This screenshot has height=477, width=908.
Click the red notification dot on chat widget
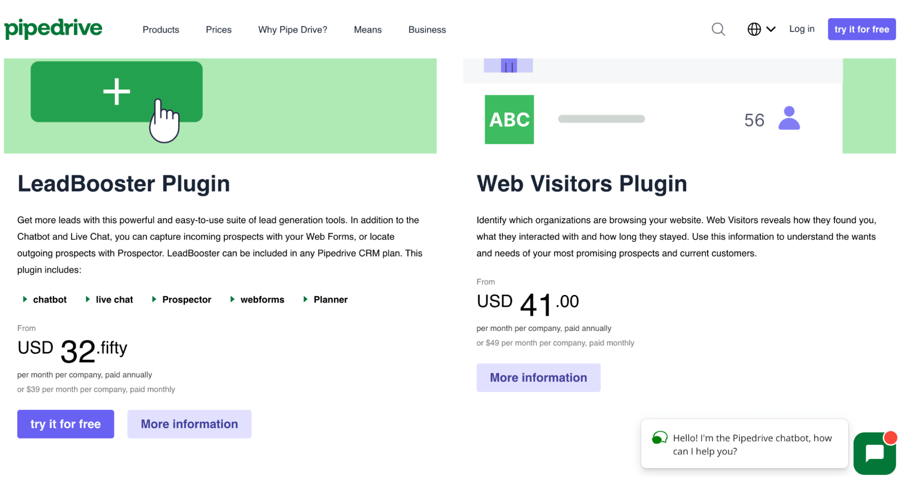[x=891, y=437]
